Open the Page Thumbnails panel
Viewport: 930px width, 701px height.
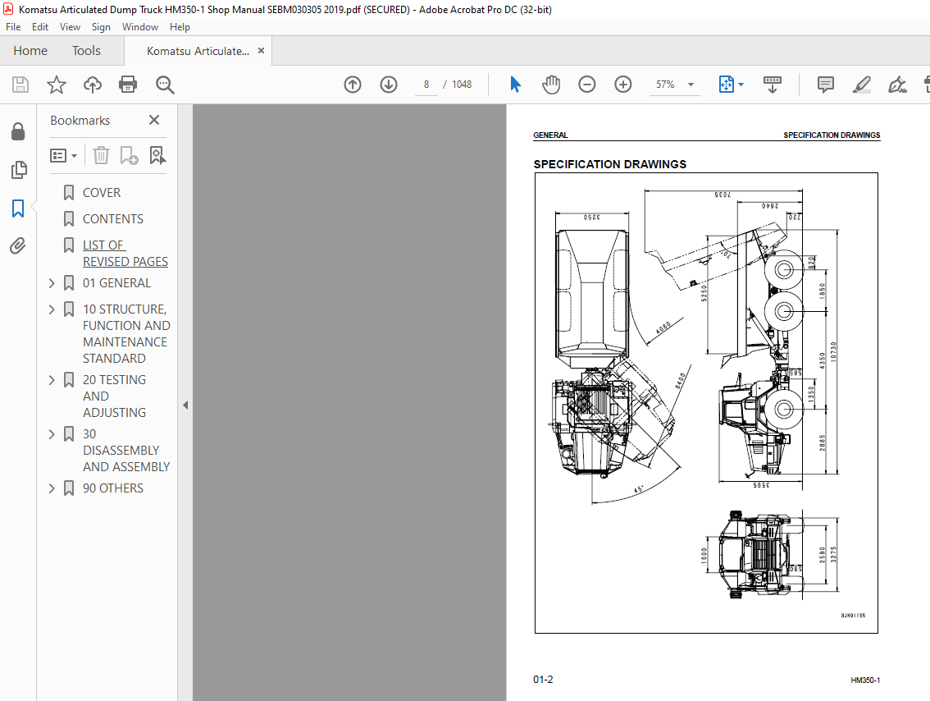point(18,170)
